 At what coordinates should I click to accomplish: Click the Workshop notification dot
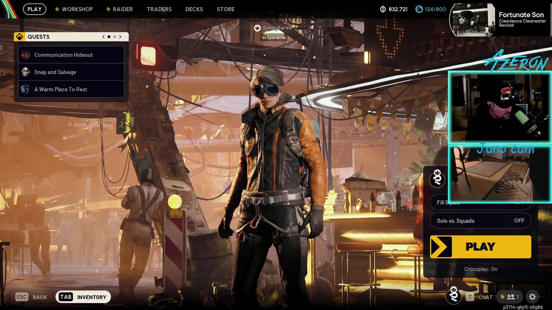(57, 9)
